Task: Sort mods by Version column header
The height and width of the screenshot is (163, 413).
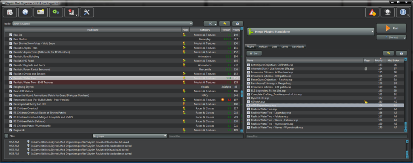Action: click(226, 30)
